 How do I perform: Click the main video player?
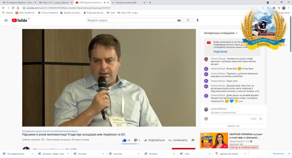(109, 78)
